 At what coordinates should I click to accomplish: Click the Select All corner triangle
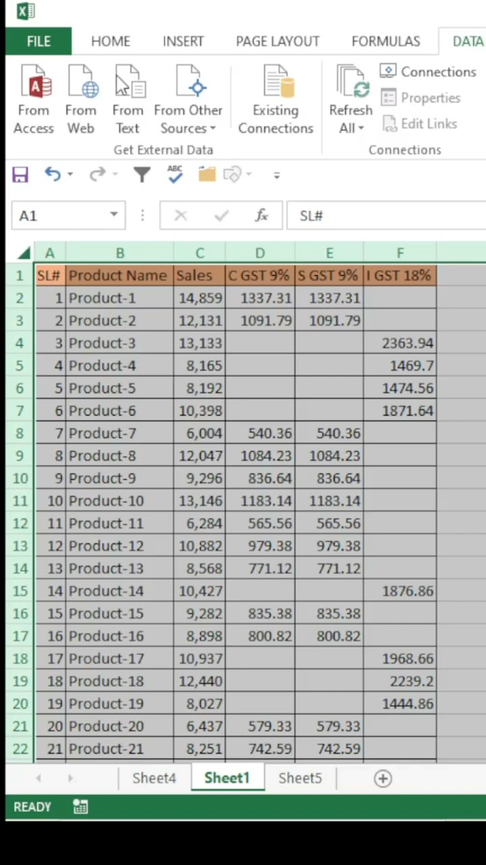pos(24,253)
